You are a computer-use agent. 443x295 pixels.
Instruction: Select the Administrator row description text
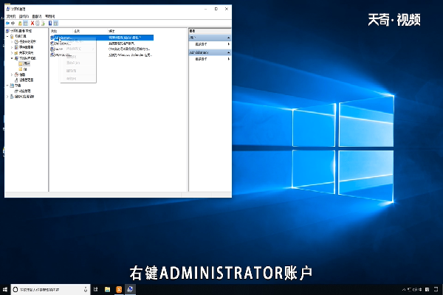(125, 38)
